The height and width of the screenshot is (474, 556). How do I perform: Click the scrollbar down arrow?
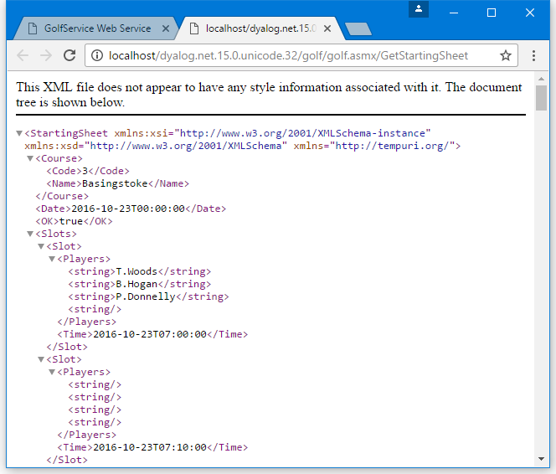tap(542, 460)
